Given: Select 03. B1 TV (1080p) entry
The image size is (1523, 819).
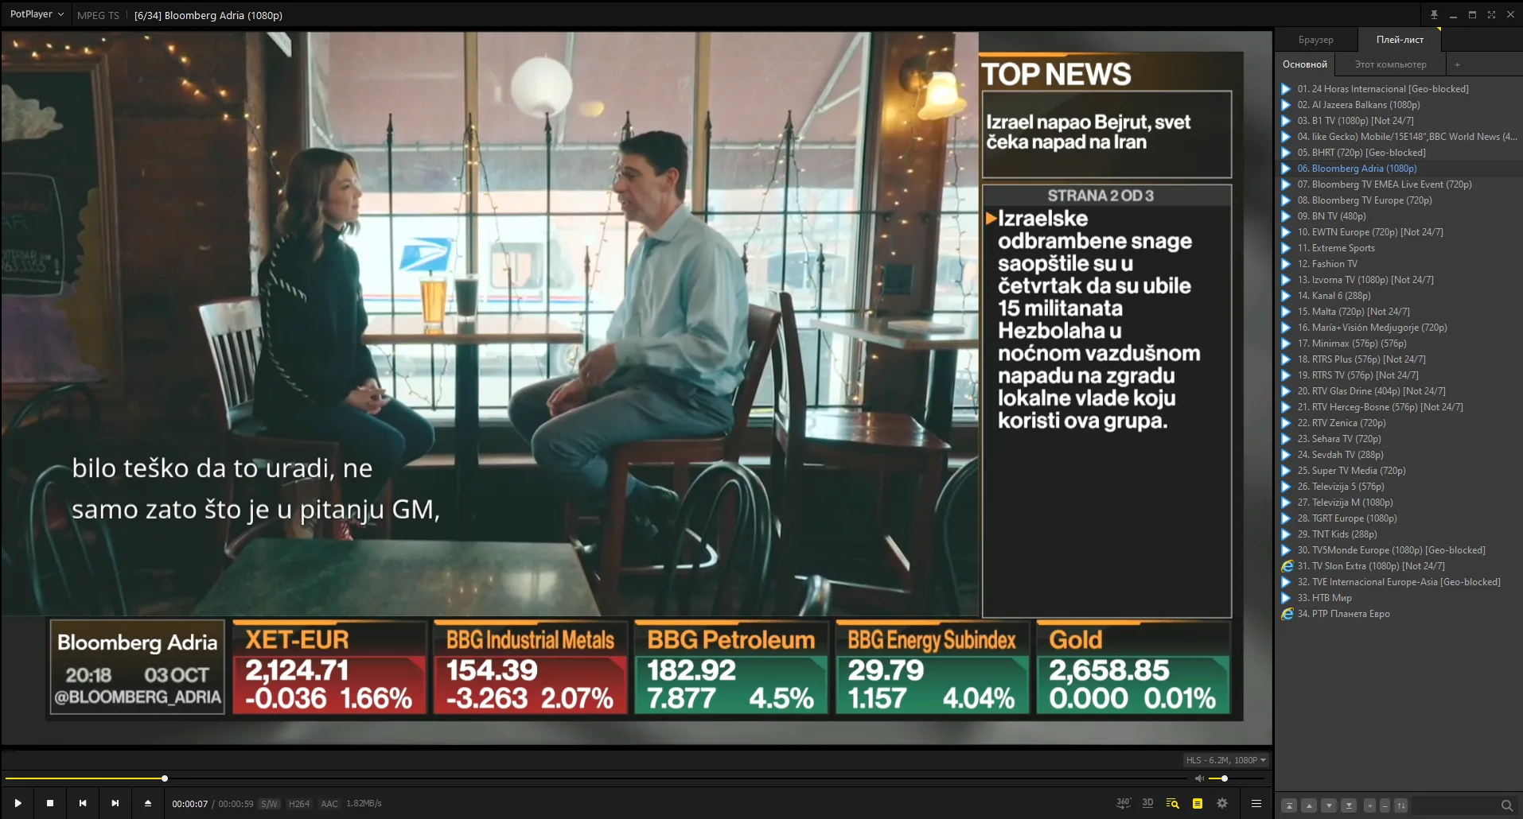Looking at the screenshot, I should coord(1400,121).
